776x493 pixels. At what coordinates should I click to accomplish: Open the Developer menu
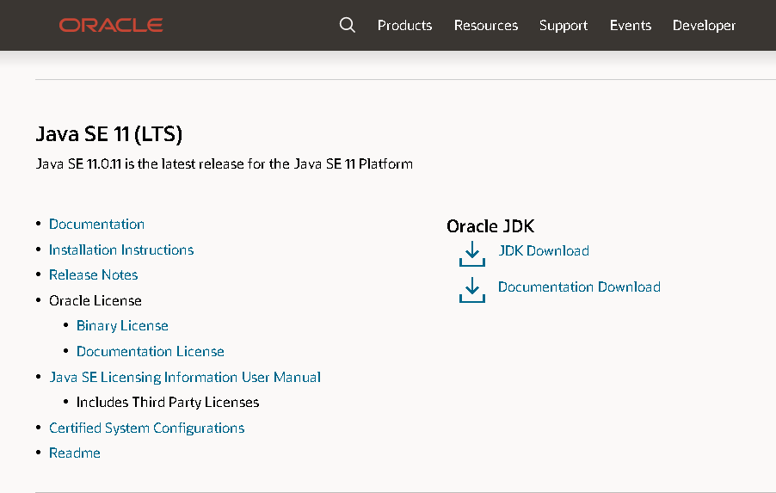pos(704,26)
